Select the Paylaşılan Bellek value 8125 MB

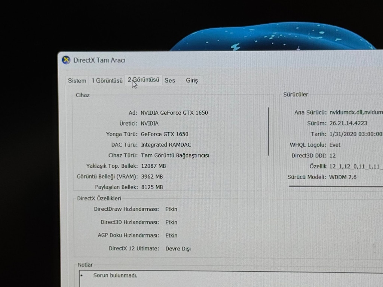click(x=152, y=187)
